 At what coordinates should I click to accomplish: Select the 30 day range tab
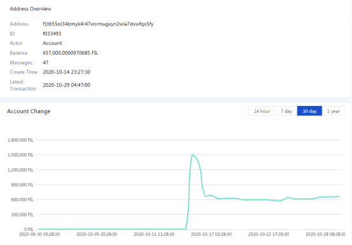[x=309, y=111]
